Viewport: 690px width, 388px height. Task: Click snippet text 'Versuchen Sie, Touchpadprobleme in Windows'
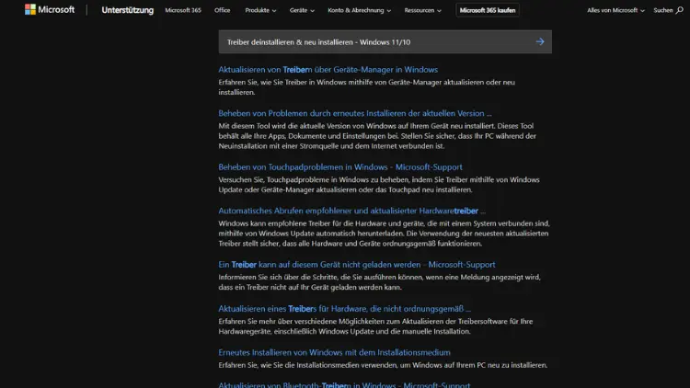tap(379, 185)
